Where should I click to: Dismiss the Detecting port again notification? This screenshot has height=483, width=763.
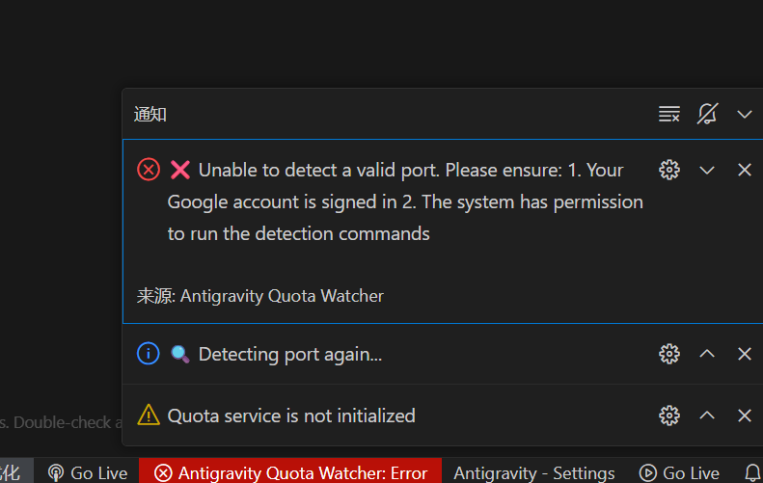click(x=745, y=354)
